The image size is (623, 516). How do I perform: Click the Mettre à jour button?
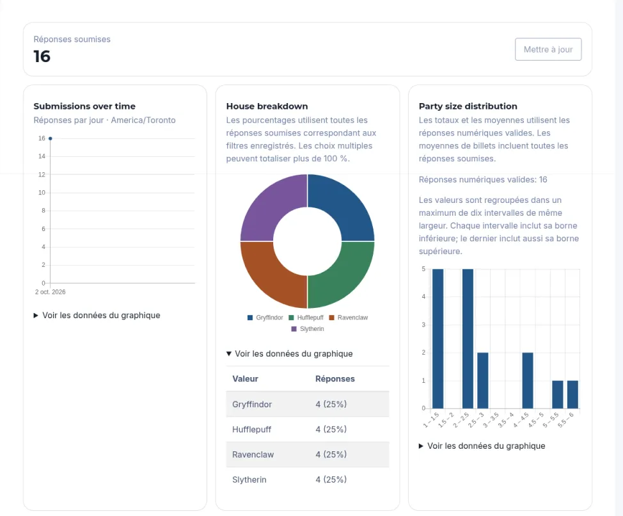pos(548,49)
